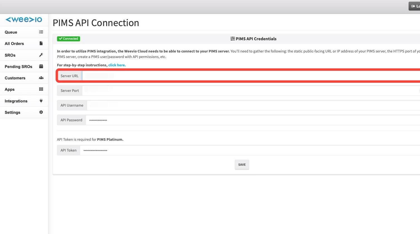The width and height of the screenshot is (420, 234).
Task: Click the logout button at top right
Action: 414,6
